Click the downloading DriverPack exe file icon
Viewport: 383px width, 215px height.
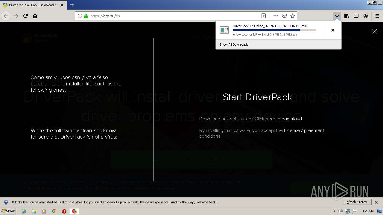(x=224, y=30)
